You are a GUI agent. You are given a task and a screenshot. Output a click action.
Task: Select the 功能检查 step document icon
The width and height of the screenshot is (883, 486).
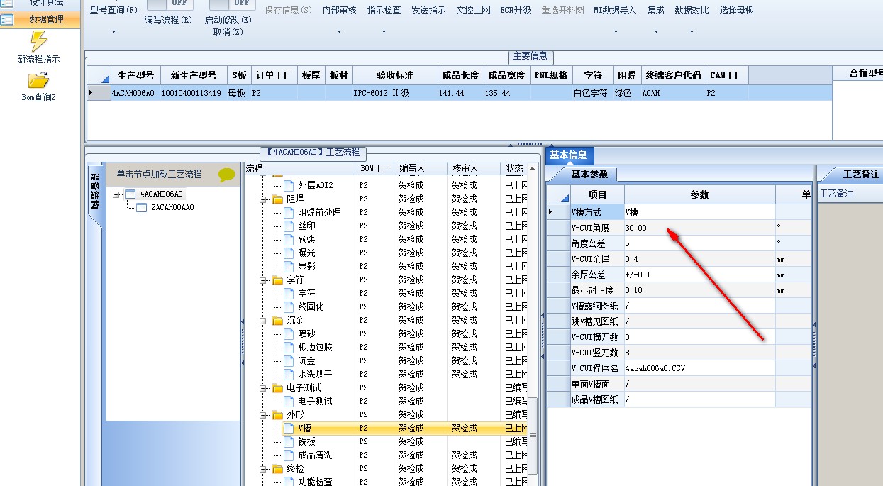289,482
